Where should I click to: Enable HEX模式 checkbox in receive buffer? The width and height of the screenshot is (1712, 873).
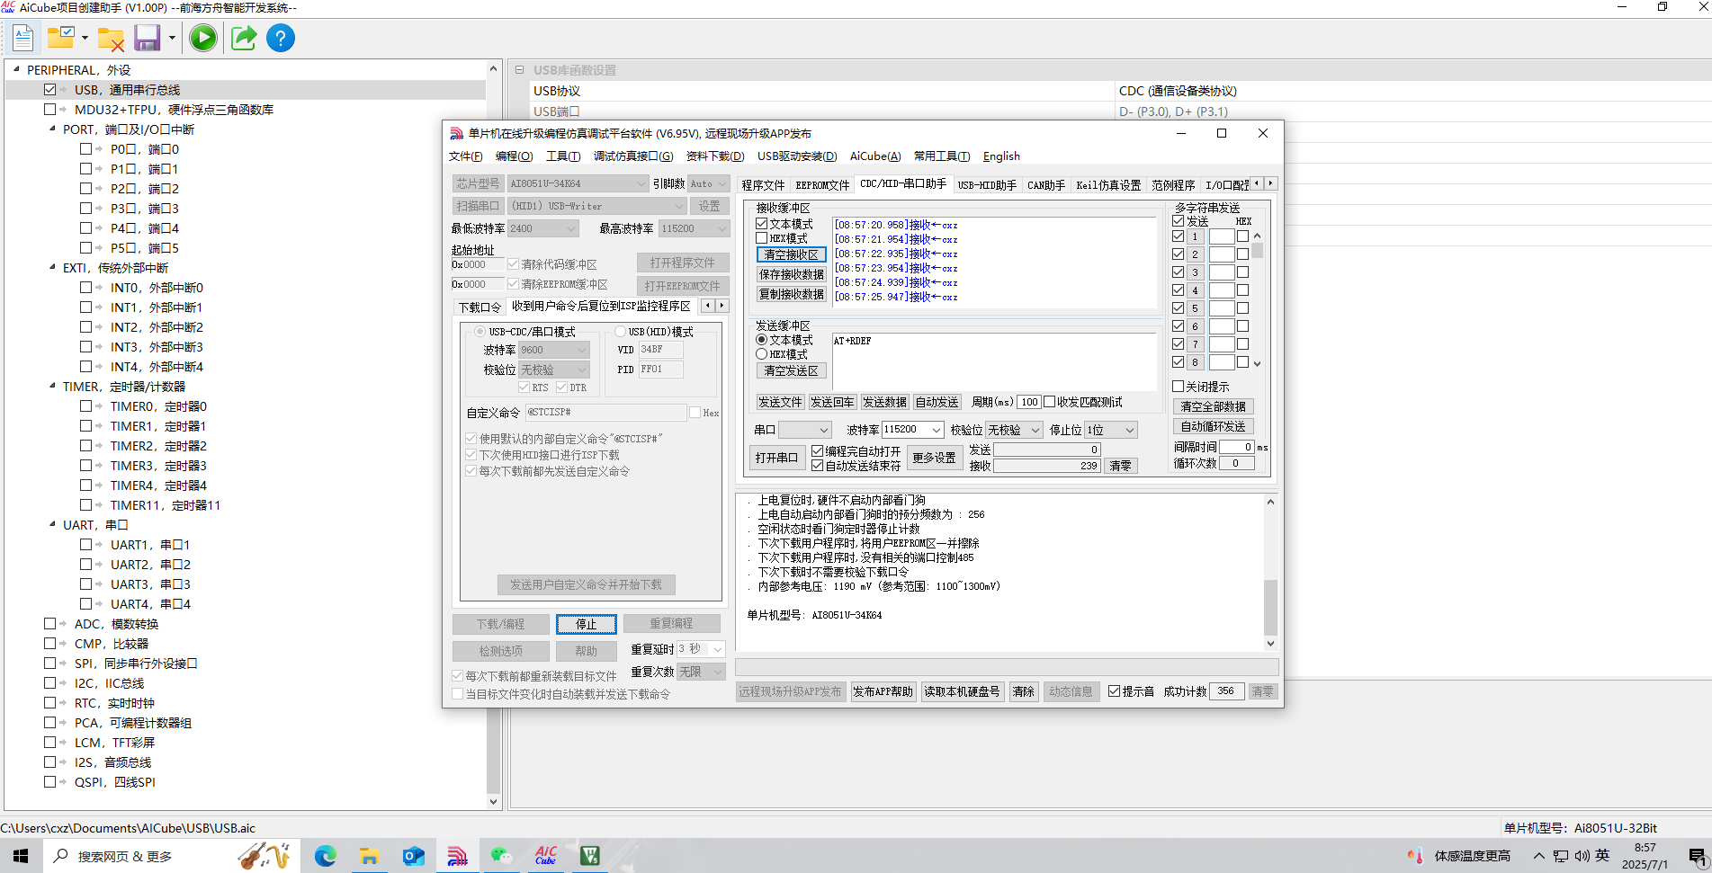(762, 238)
